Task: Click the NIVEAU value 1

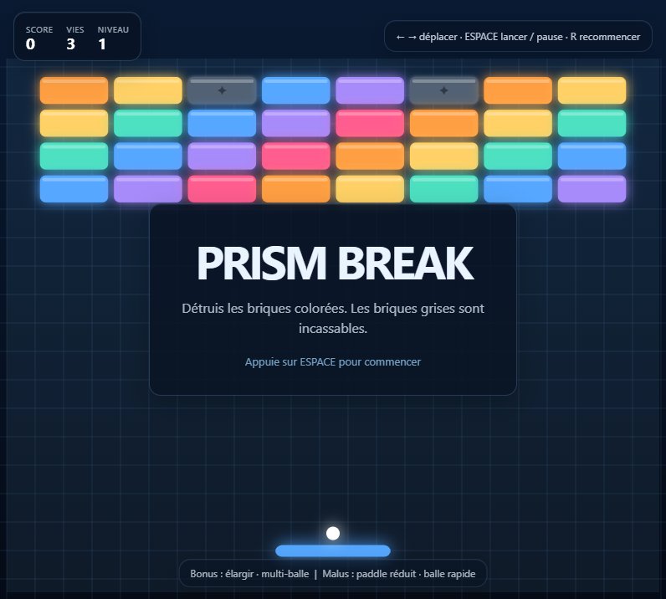Action: [x=102, y=44]
